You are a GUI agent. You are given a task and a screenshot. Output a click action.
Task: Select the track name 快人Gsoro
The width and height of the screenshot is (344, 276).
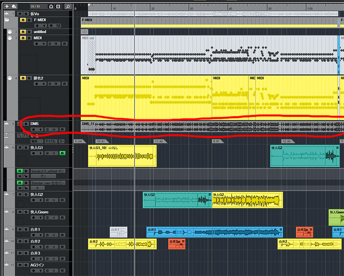(x=39, y=212)
